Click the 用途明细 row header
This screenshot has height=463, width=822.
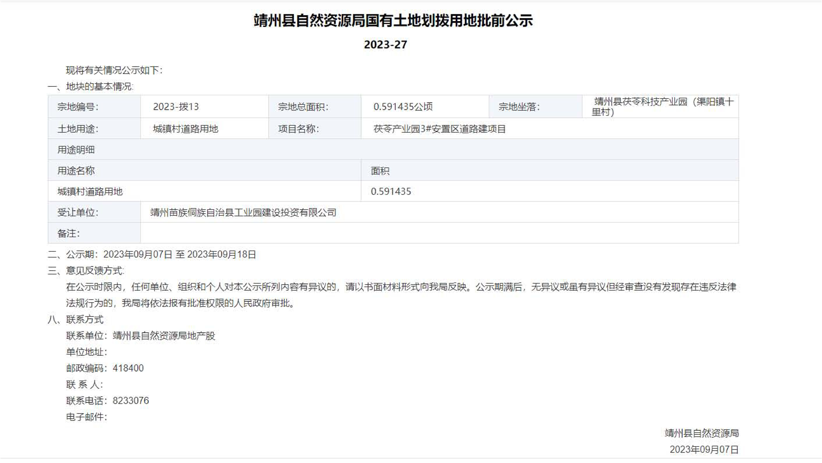(393, 150)
